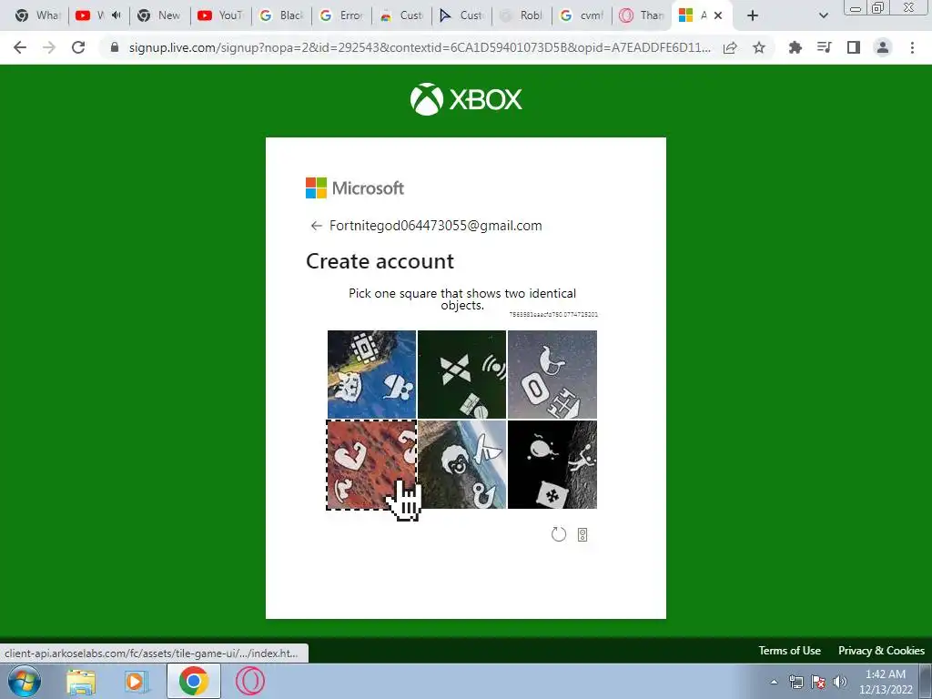Screen dimensions: 932x699
Task: Open a new tab with plus button
Action: tap(753, 15)
